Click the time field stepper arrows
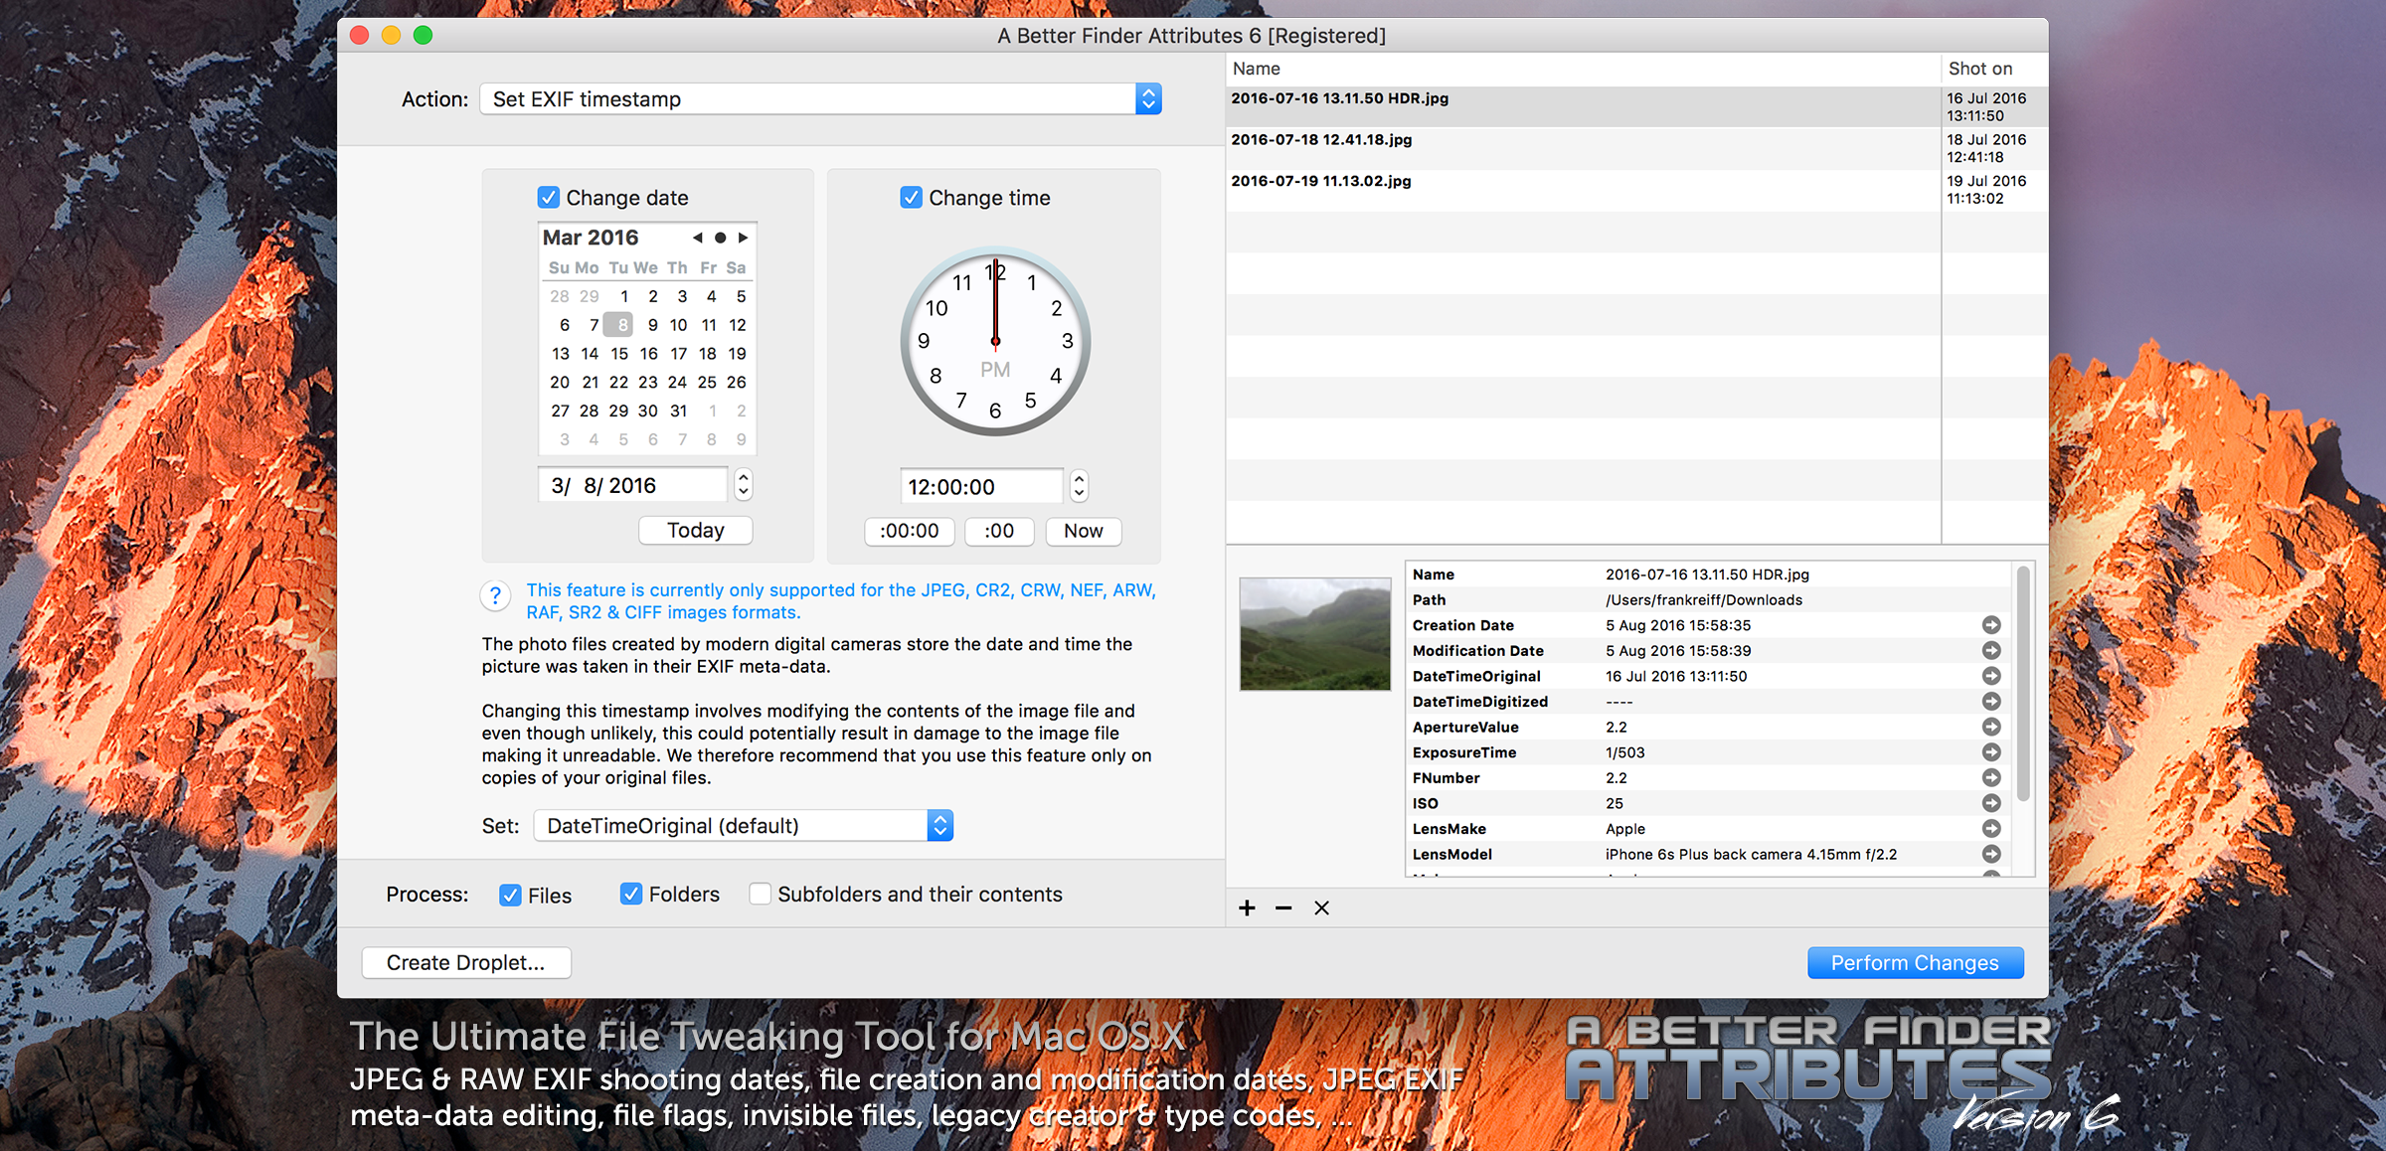2386x1151 pixels. 1079,486
